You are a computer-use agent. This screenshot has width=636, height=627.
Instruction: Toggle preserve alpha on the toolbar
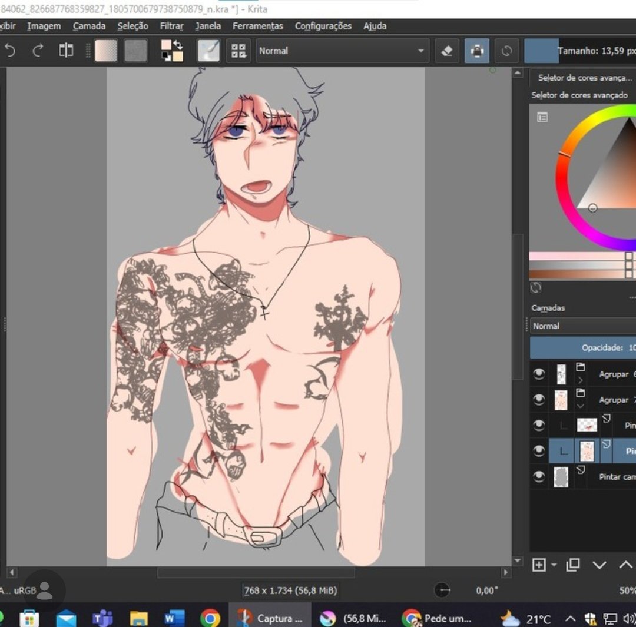(476, 51)
